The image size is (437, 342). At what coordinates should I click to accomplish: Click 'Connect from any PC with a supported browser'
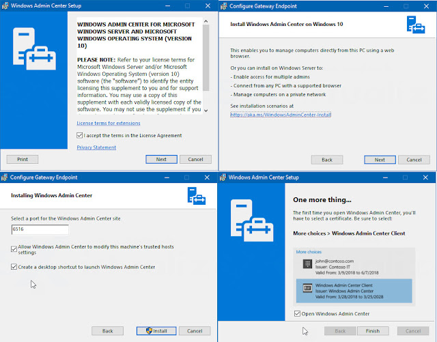pyautogui.click(x=286, y=86)
